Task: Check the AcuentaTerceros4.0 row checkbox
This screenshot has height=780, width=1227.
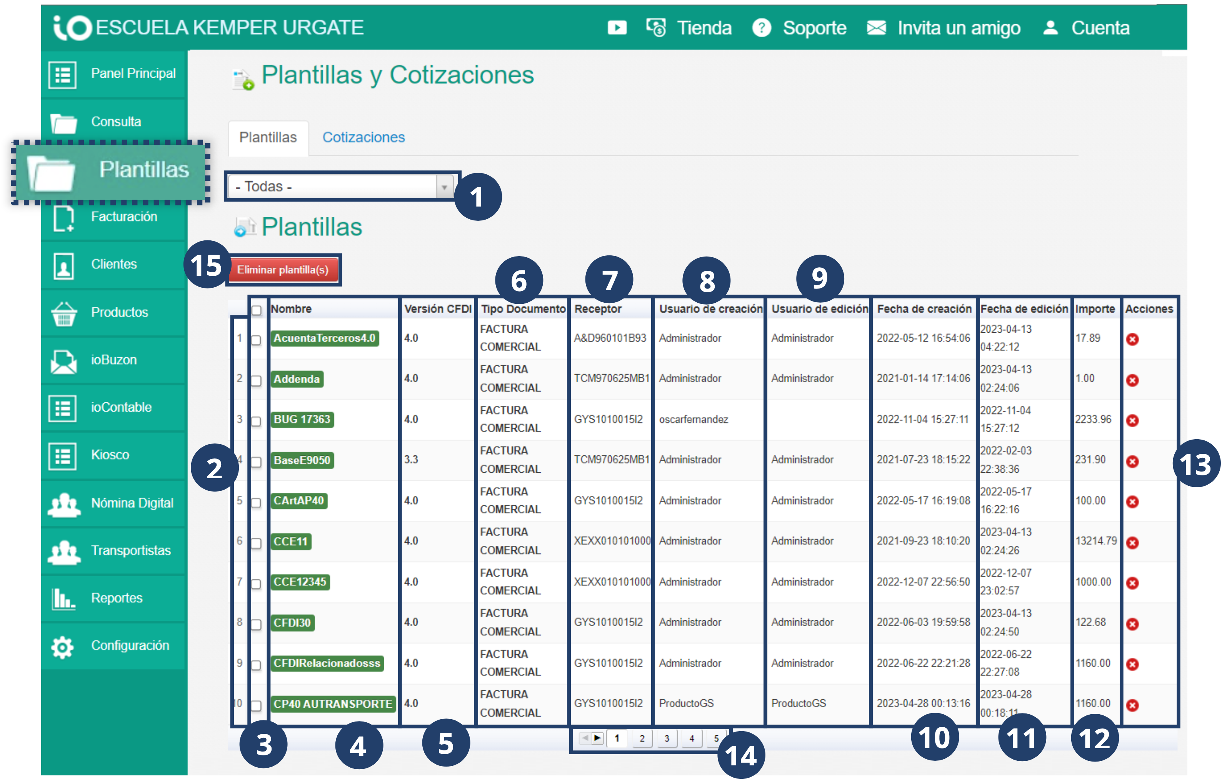Action: point(256,340)
